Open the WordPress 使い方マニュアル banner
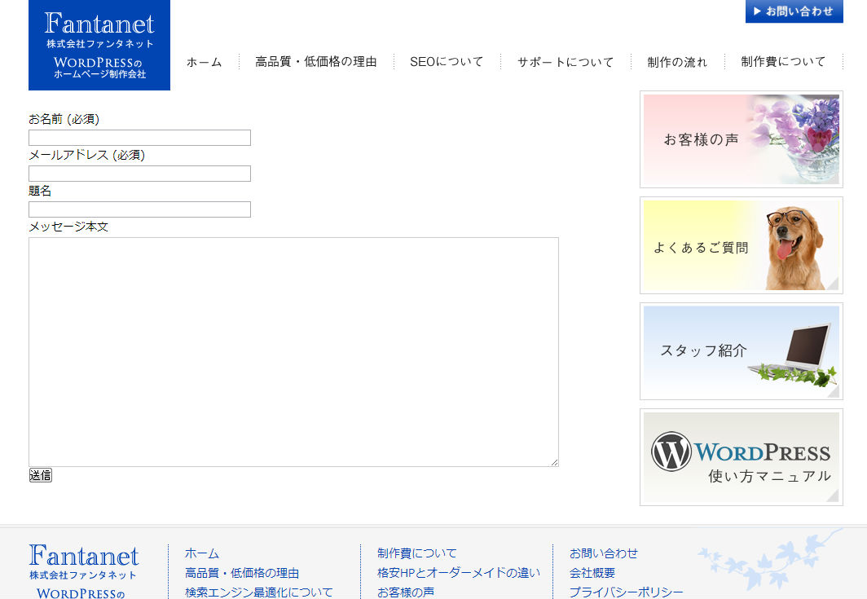 [741, 457]
